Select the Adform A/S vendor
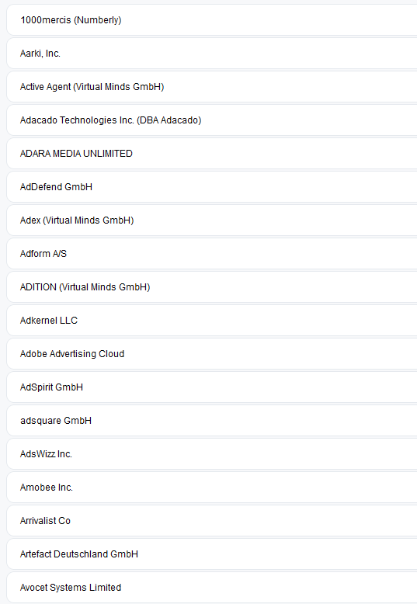The image size is (417, 604). [212, 254]
